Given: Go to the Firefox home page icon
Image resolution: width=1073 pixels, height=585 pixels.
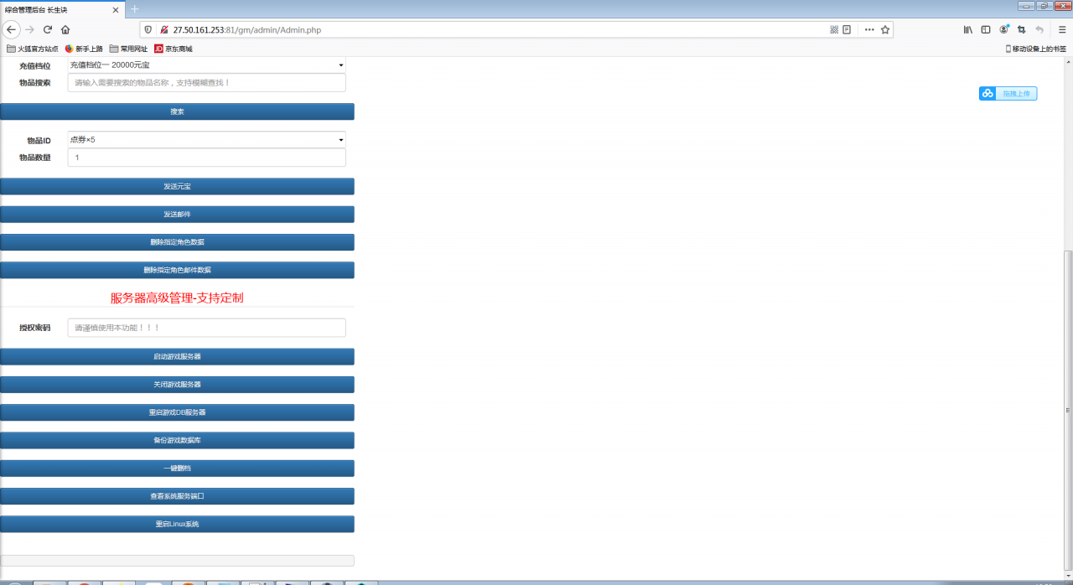Looking at the screenshot, I should point(65,29).
